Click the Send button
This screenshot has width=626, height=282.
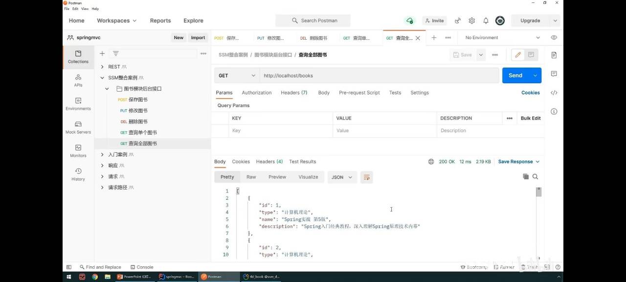click(x=515, y=75)
